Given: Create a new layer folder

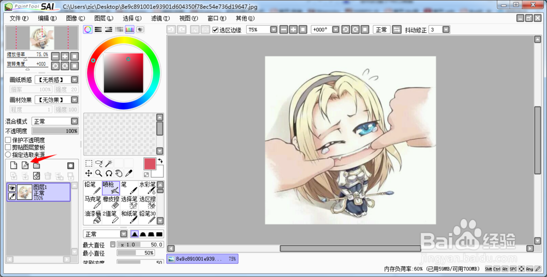Looking at the screenshot, I should (x=37, y=165).
